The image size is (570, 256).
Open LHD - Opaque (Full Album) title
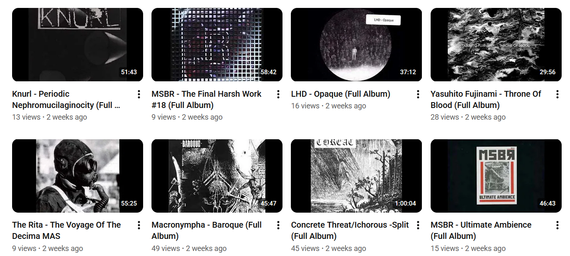pos(340,94)
